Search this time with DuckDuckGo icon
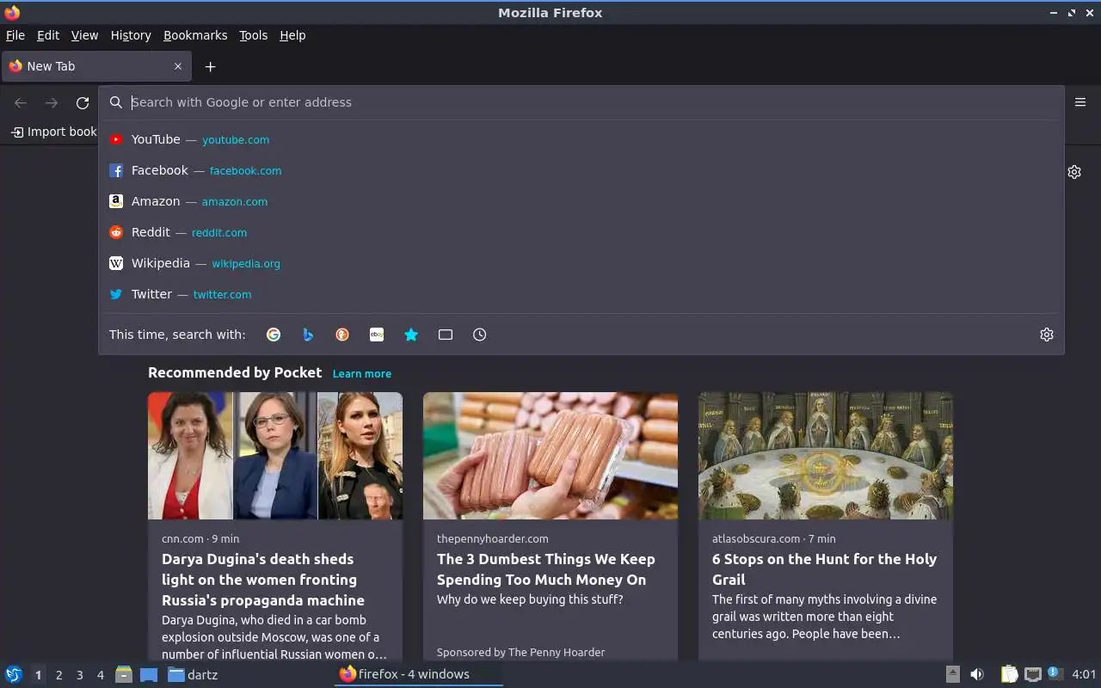 [342, 335]
